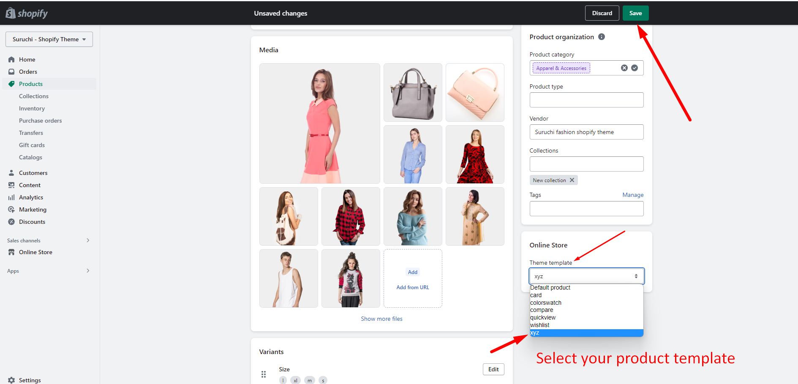The image size is (798, 384).
Task: Open the Theme template dropdown
Action: coord(586,276)
